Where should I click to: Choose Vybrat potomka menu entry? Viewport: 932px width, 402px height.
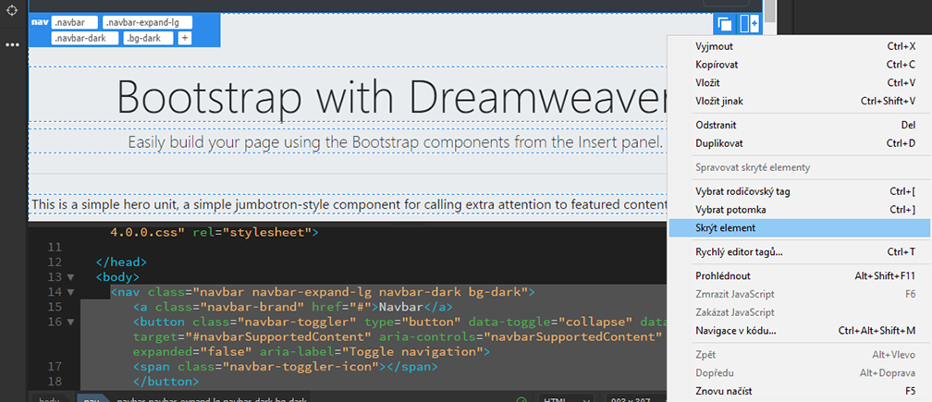[x=800, y=210]
